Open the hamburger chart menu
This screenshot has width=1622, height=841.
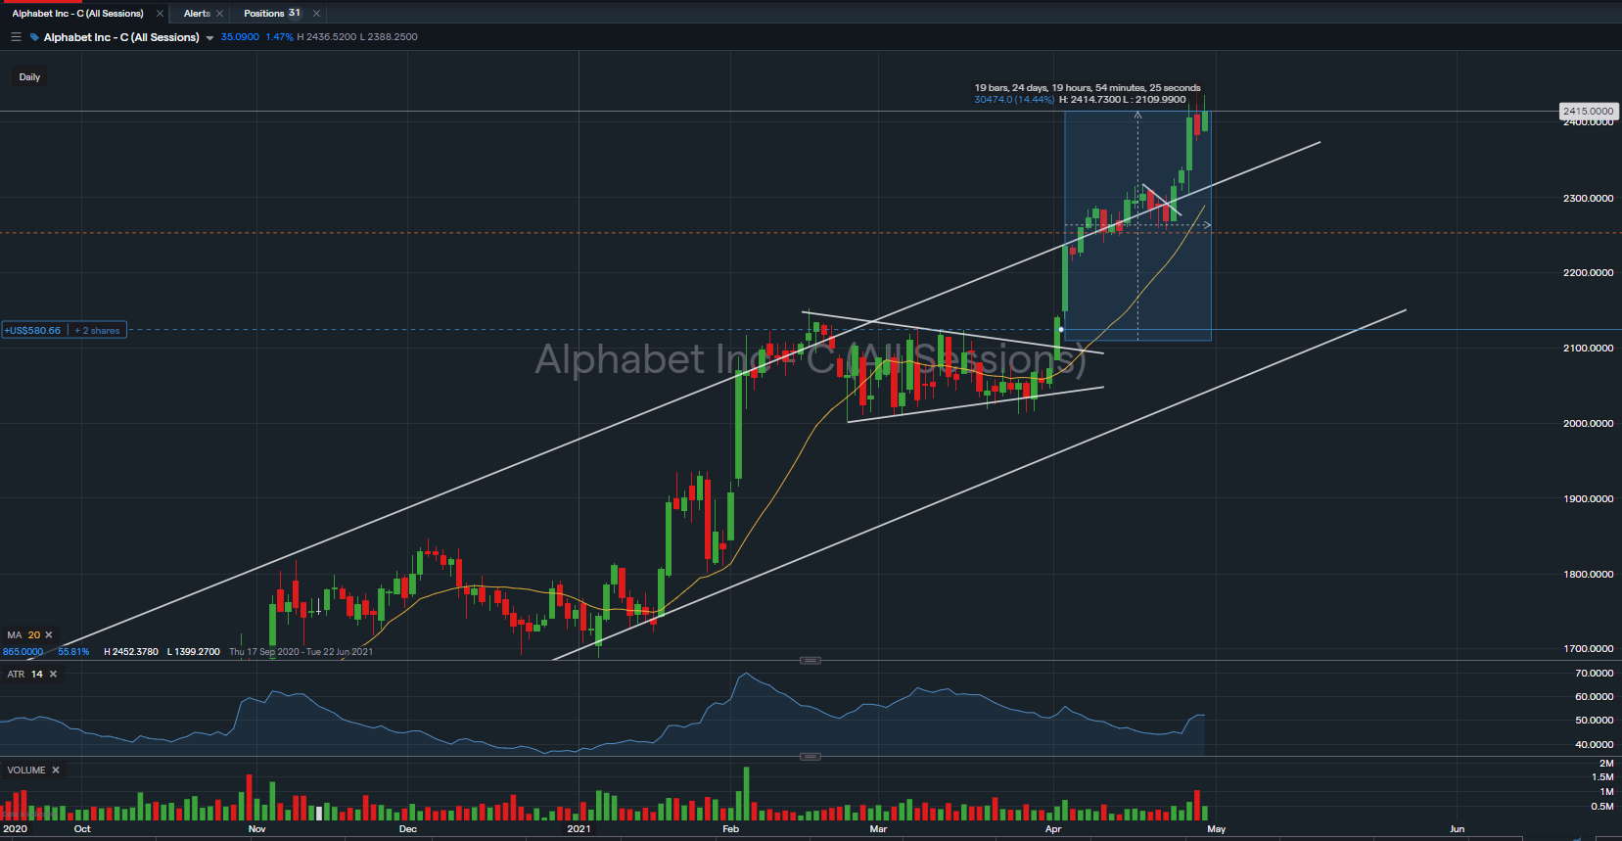16,37
